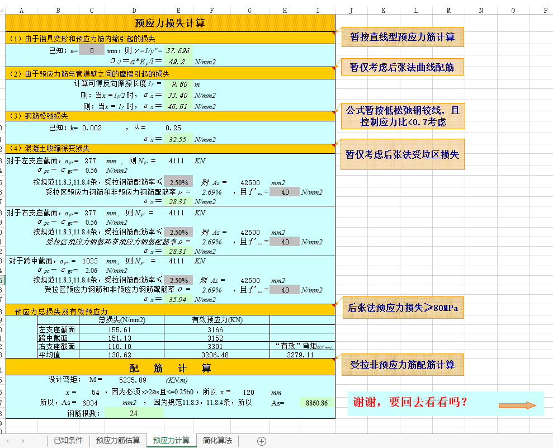
Task: Click note 后张法预应力损失≥80MPa
Action: (403, 308)
